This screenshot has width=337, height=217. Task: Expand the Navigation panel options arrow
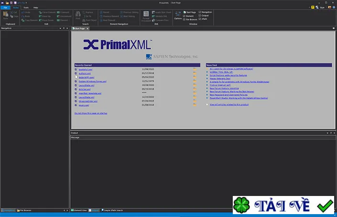click(x=60, y=28)
